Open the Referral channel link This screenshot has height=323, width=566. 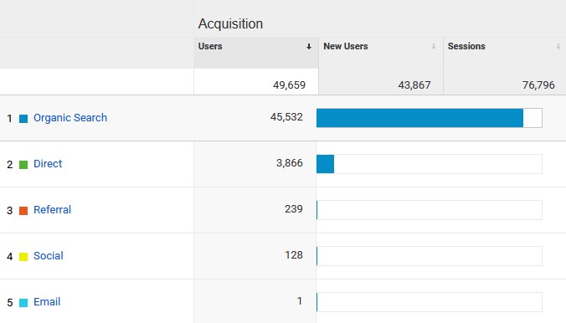coord(53,210)
